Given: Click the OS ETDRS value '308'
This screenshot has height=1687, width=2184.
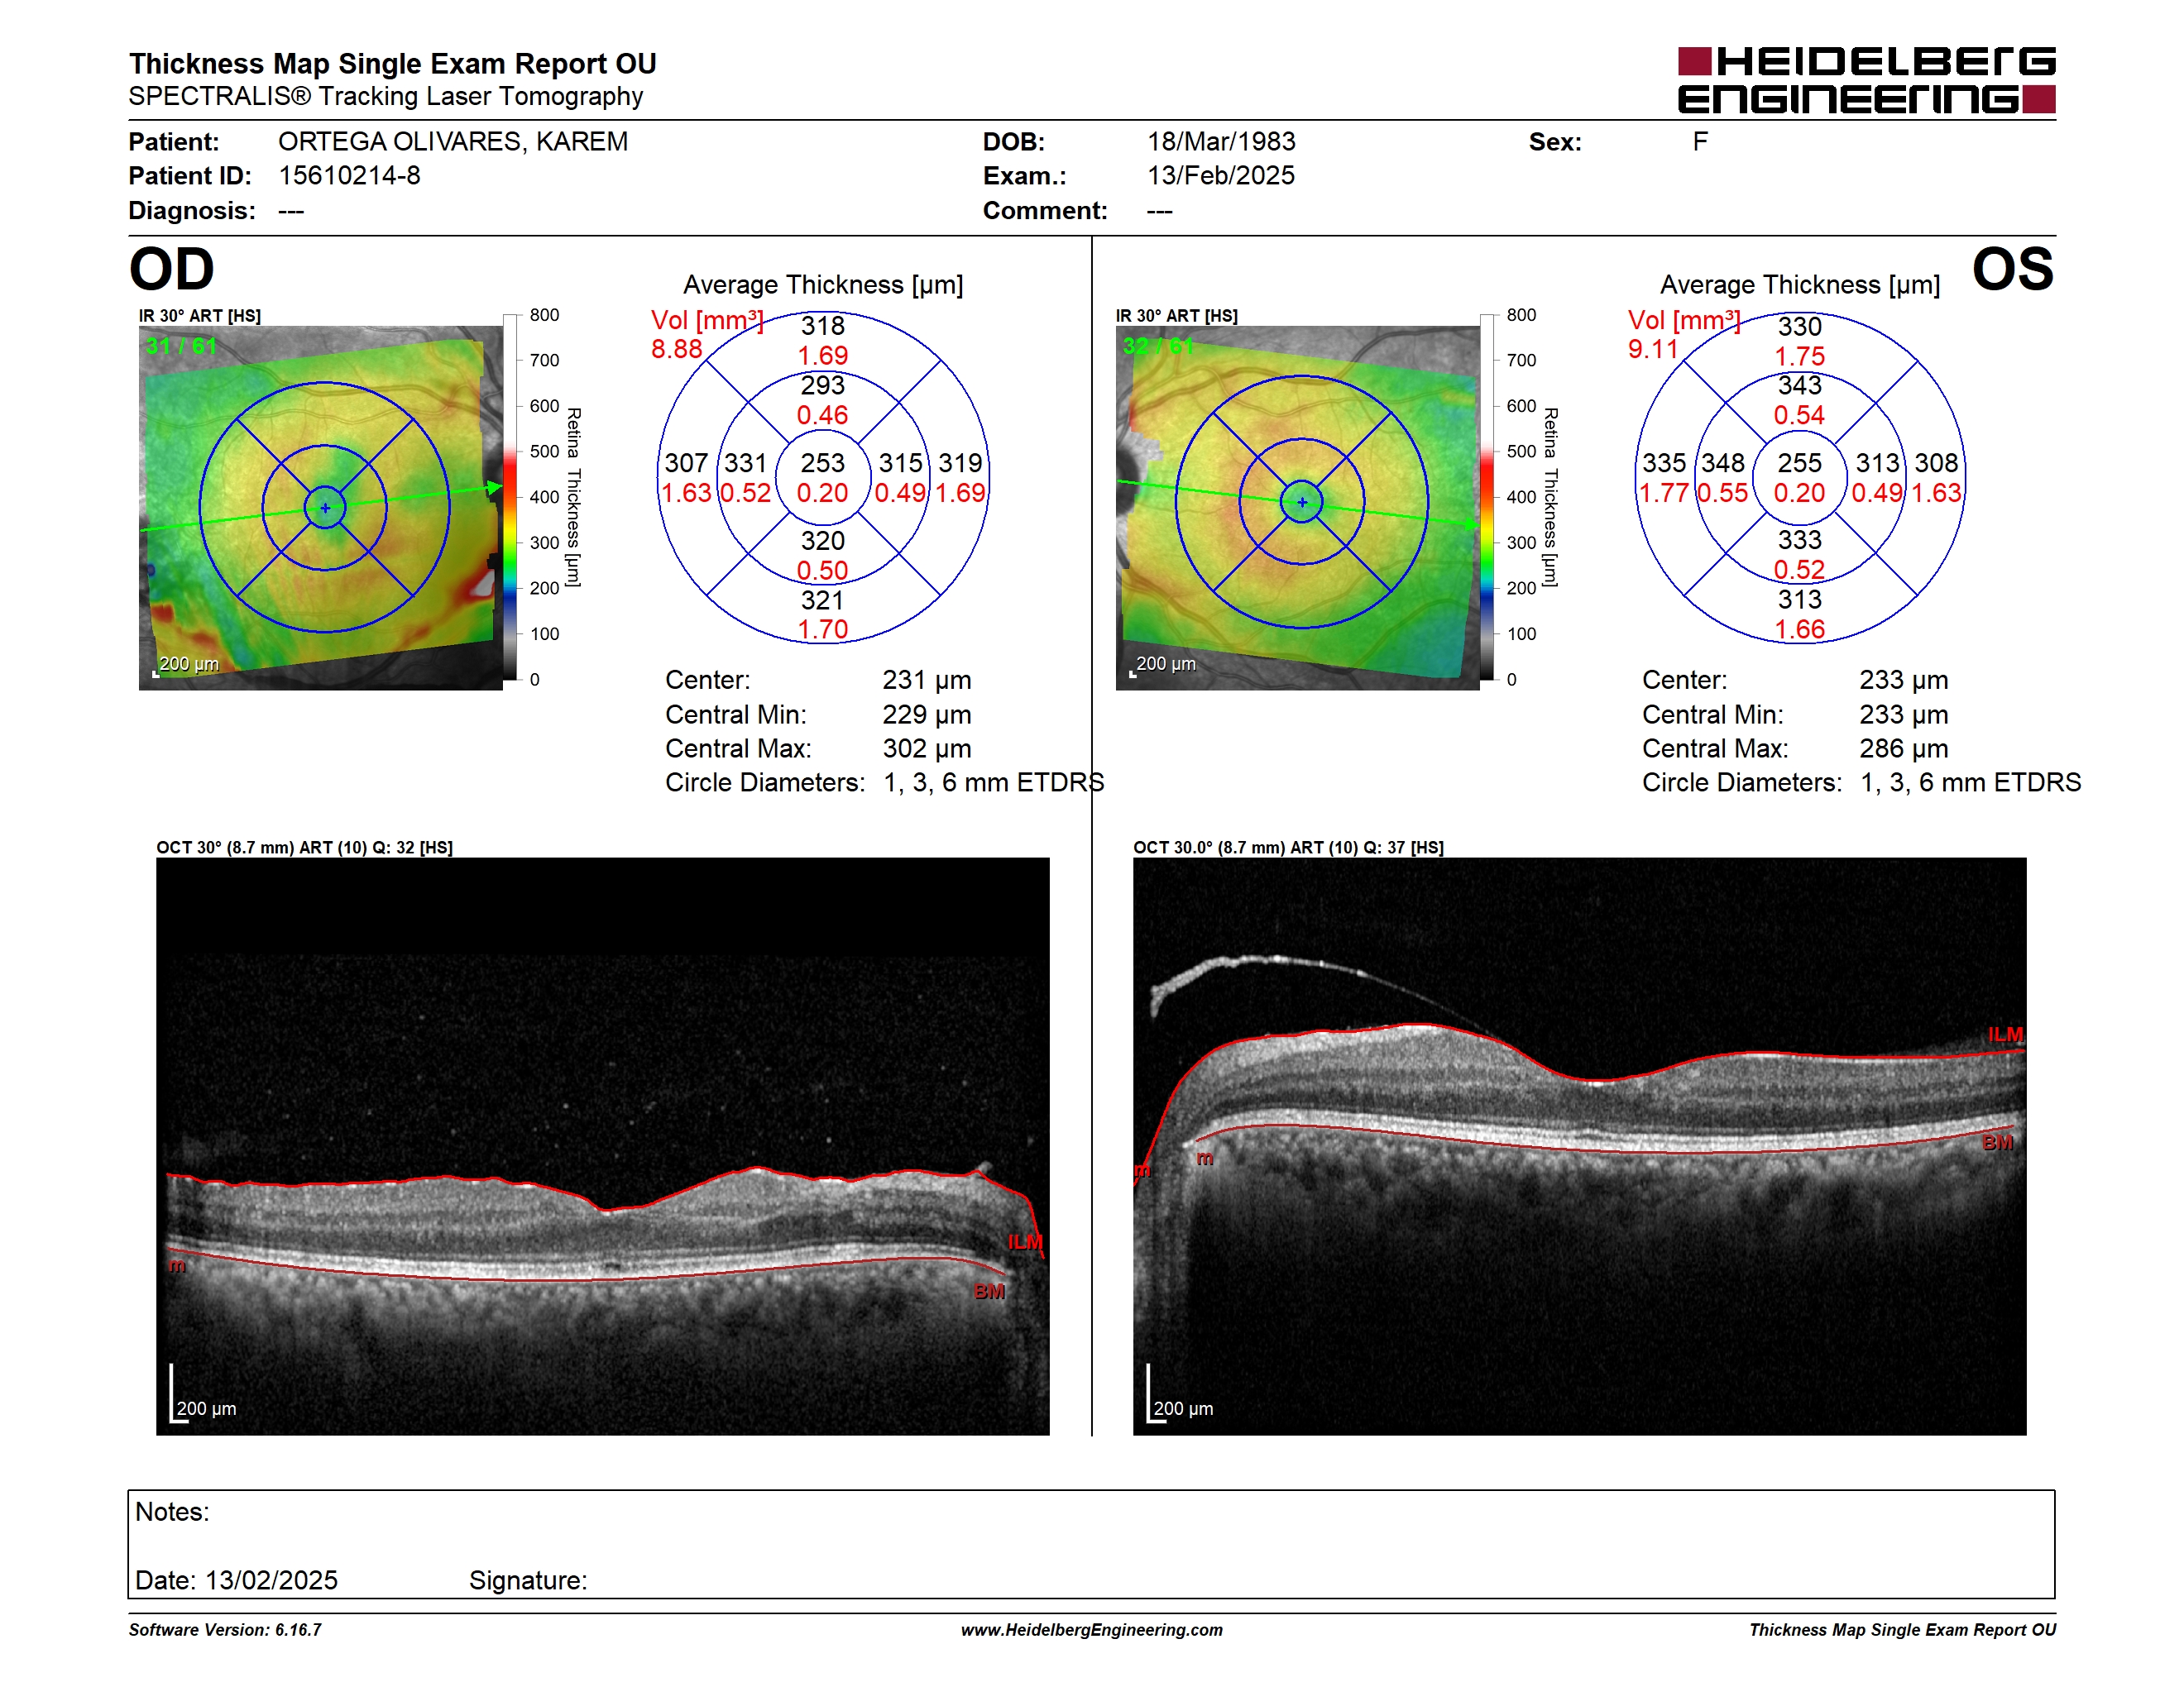Looking at the screenshot, I should [1937, 464].
